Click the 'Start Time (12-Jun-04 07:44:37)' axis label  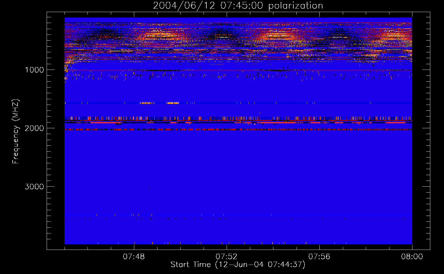(x=238, y=265)
